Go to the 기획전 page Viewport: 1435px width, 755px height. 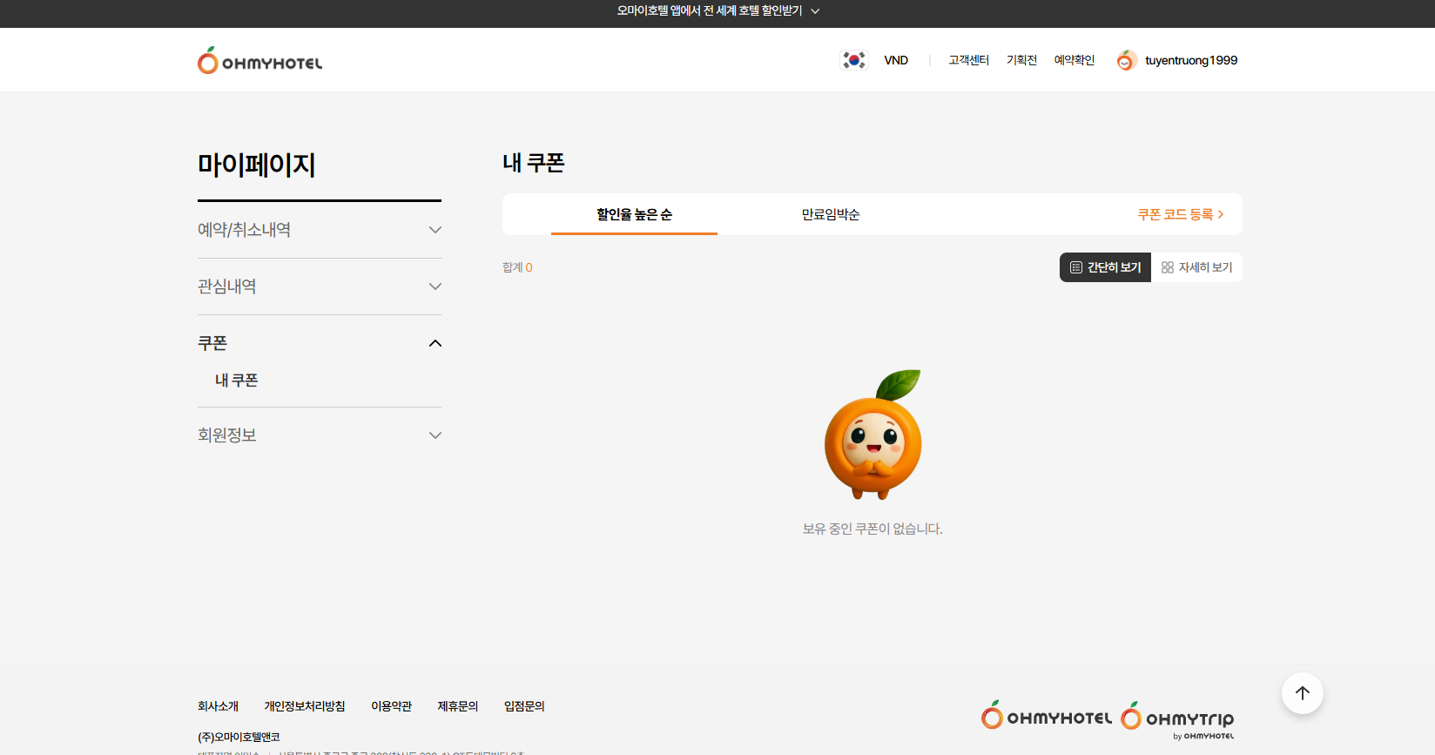tap(1022, 60)
